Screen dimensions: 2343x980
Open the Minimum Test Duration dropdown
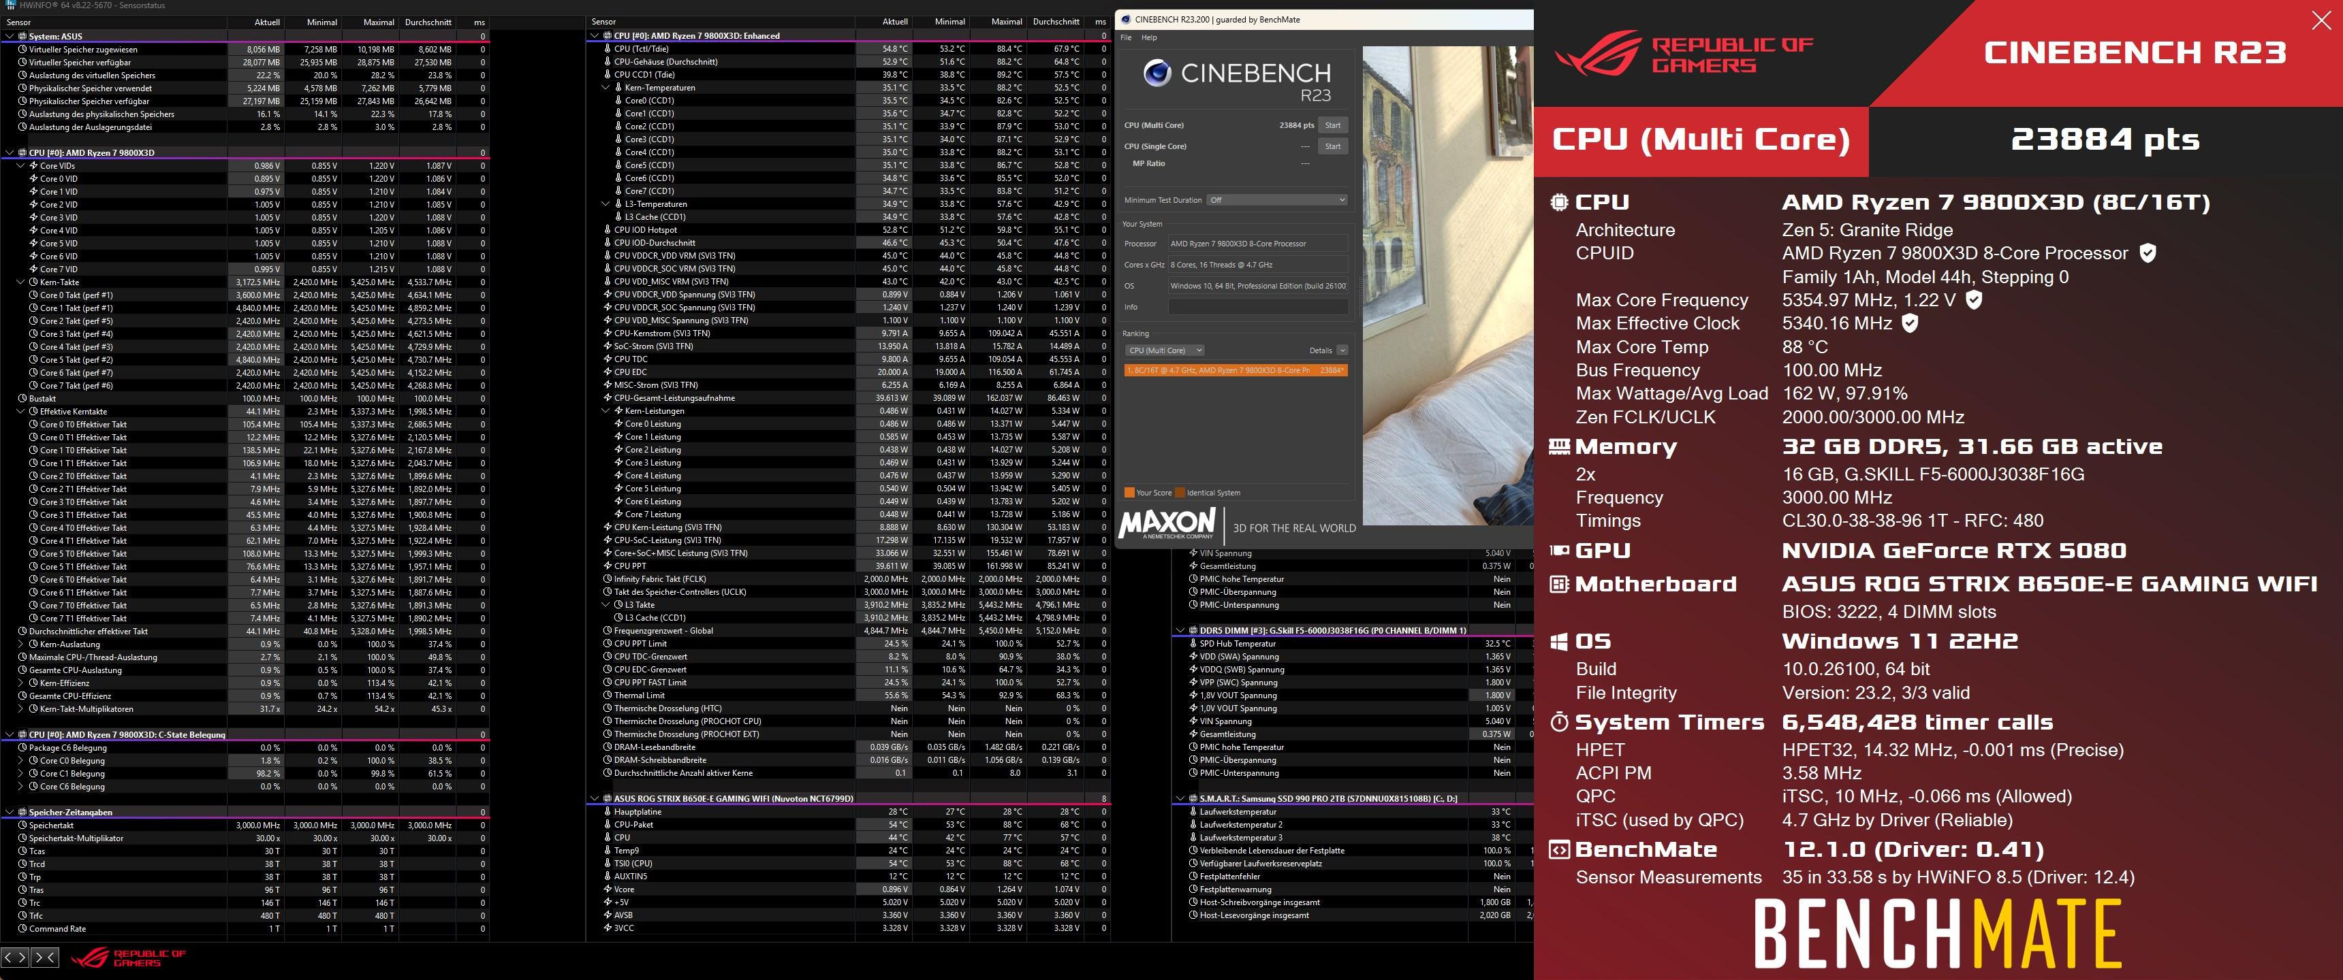[1277, 200]
